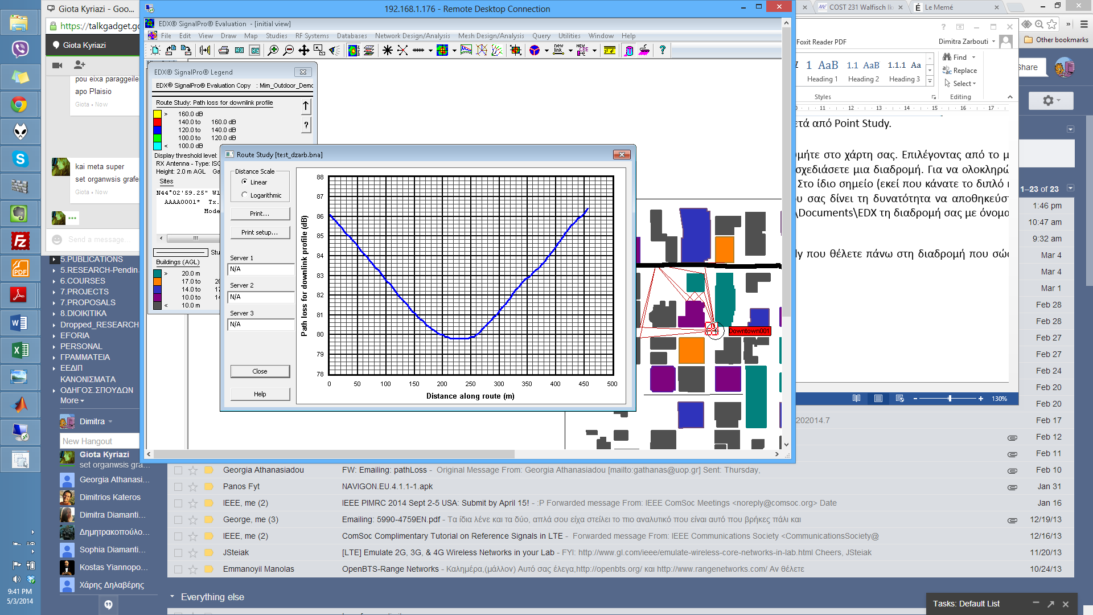Open MATLAB from the taskbar
The image size is (1093, 615).
[20, 405]
